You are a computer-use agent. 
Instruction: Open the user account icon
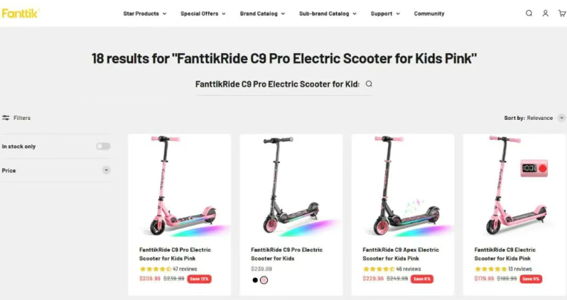click(546, 13)
